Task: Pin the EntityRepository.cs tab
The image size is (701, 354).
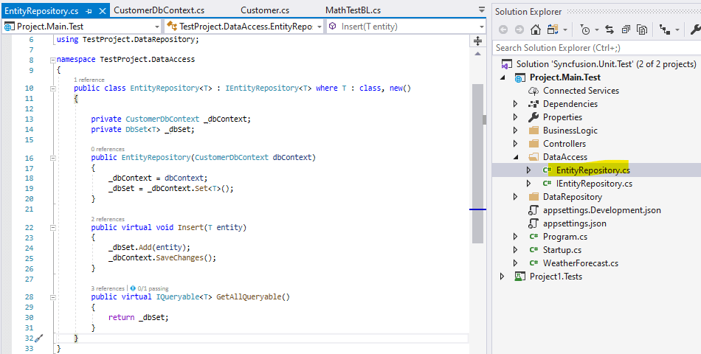Action: [89, 10]
